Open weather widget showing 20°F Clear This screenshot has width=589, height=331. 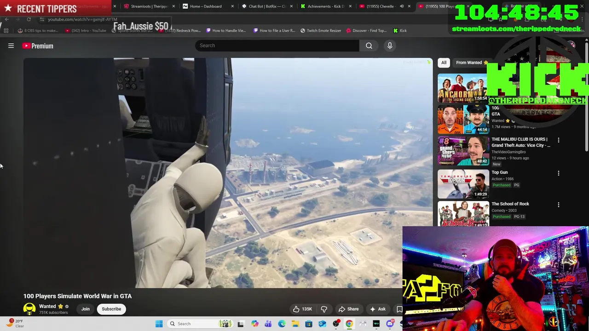pyautogui.click(x=16, y=323)
